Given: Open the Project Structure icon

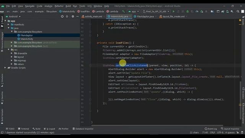Looking at the screenshot, I should 212,11.
